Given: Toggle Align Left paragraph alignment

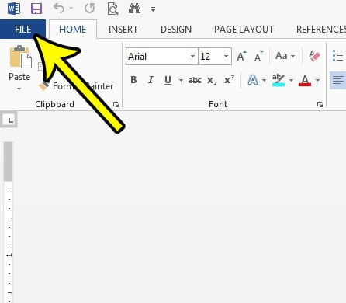Looking at the screenshot, I should pyautogui.click(x=338, y=80).
